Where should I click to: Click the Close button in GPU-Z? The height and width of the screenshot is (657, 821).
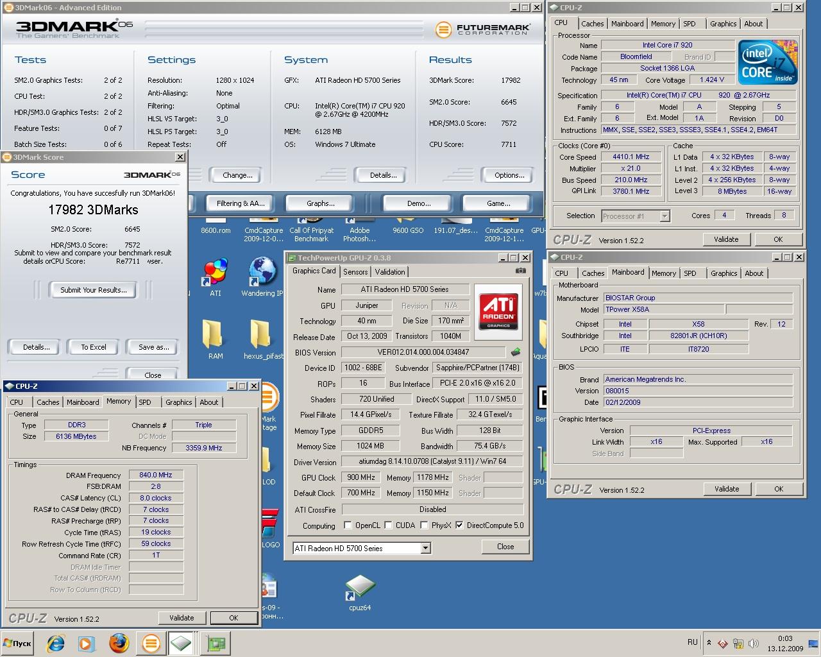pos(505,547)
